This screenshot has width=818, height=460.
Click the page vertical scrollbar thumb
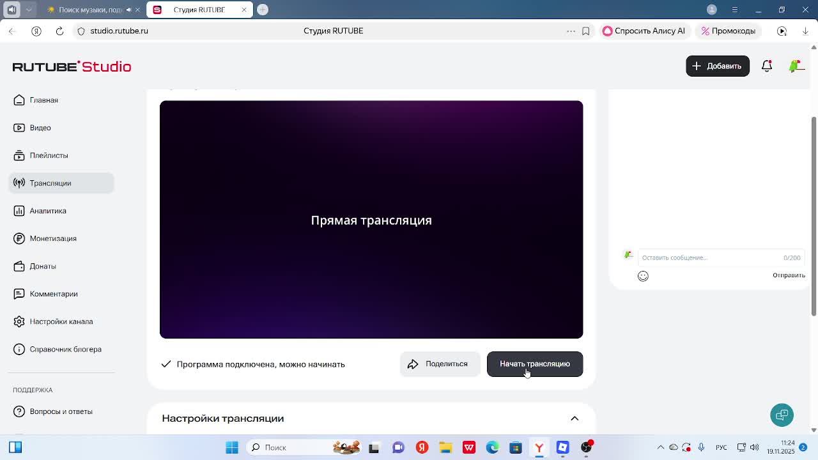tap(814, 216)
